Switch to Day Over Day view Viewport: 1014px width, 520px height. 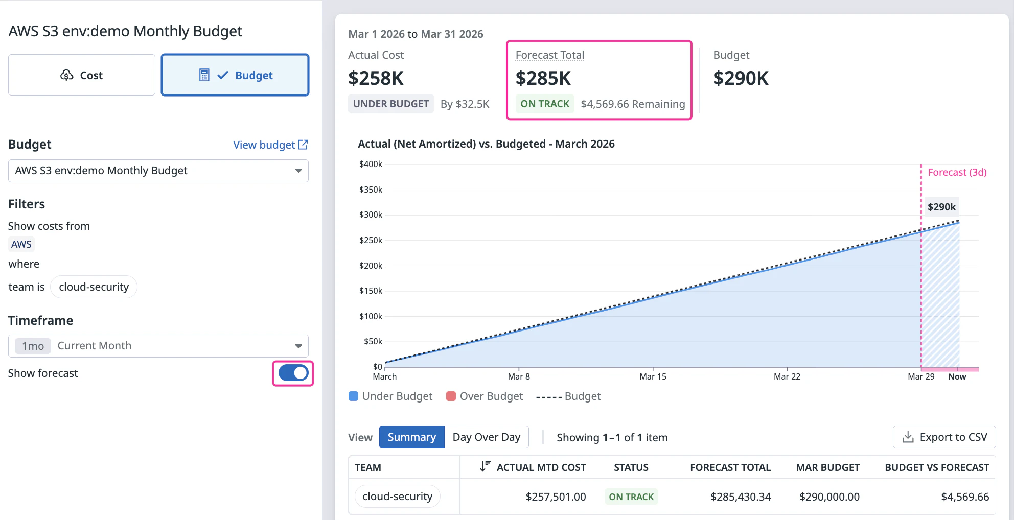tap(486, 437)
